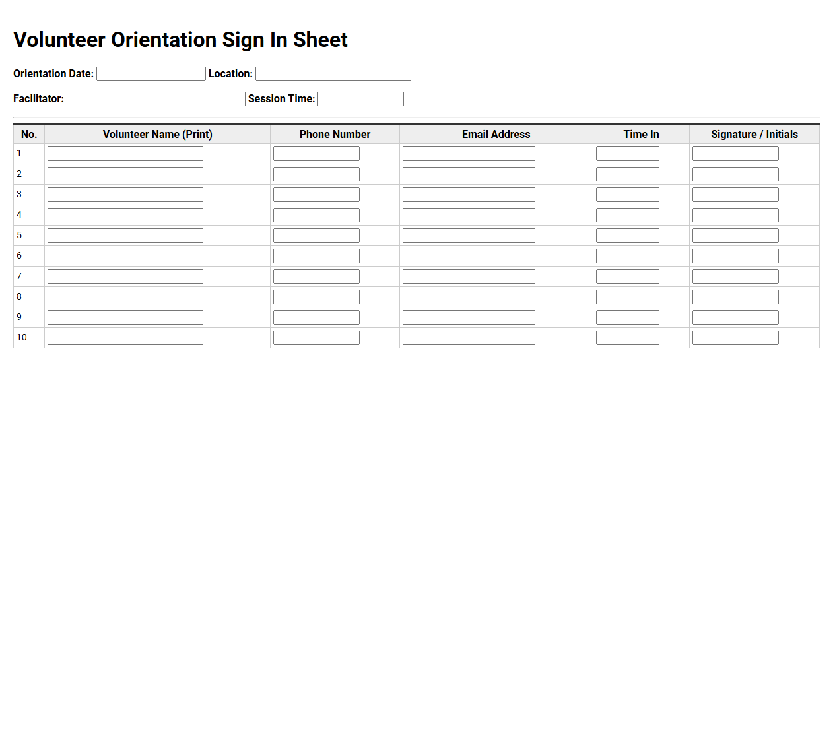Click Volunteer Name field in row 1

(125, 154)
